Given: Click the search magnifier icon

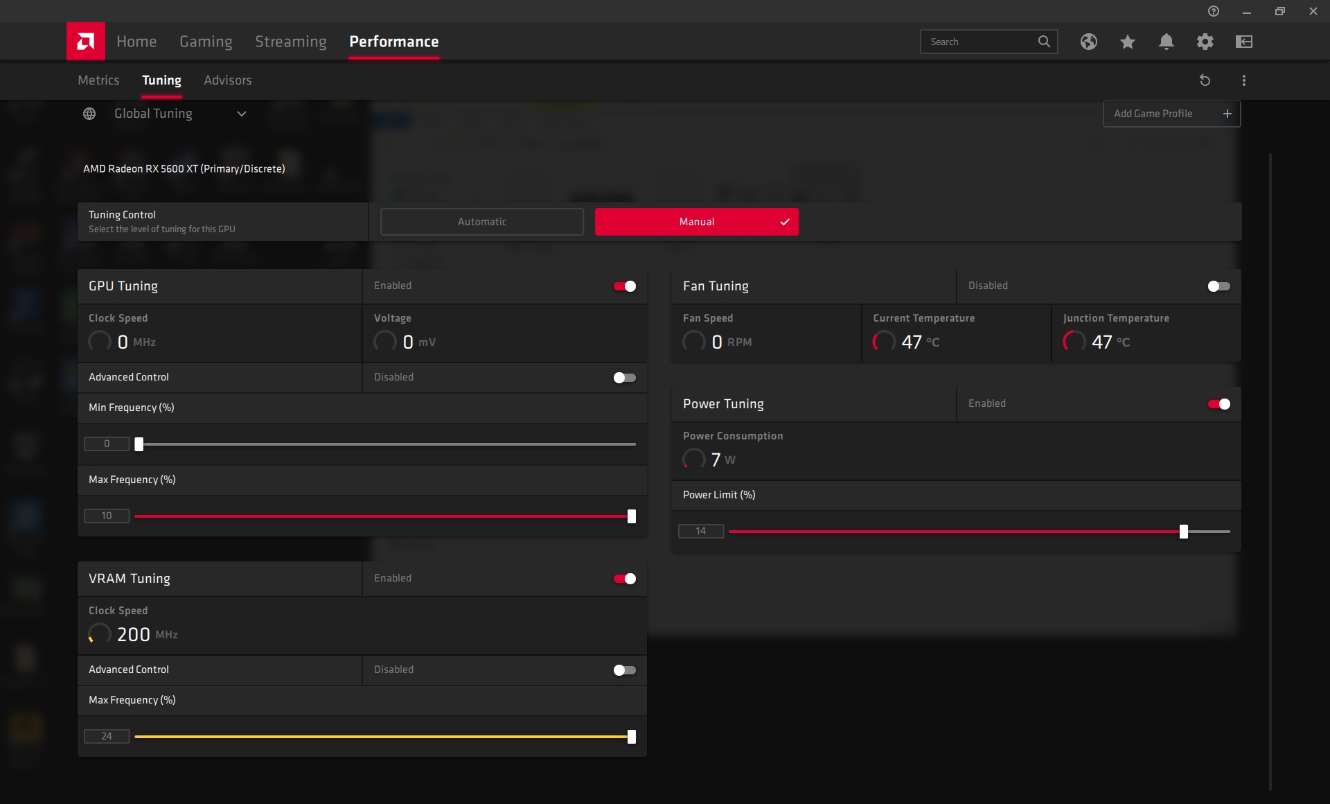Looking at the screenshot, I should 1044,42.
